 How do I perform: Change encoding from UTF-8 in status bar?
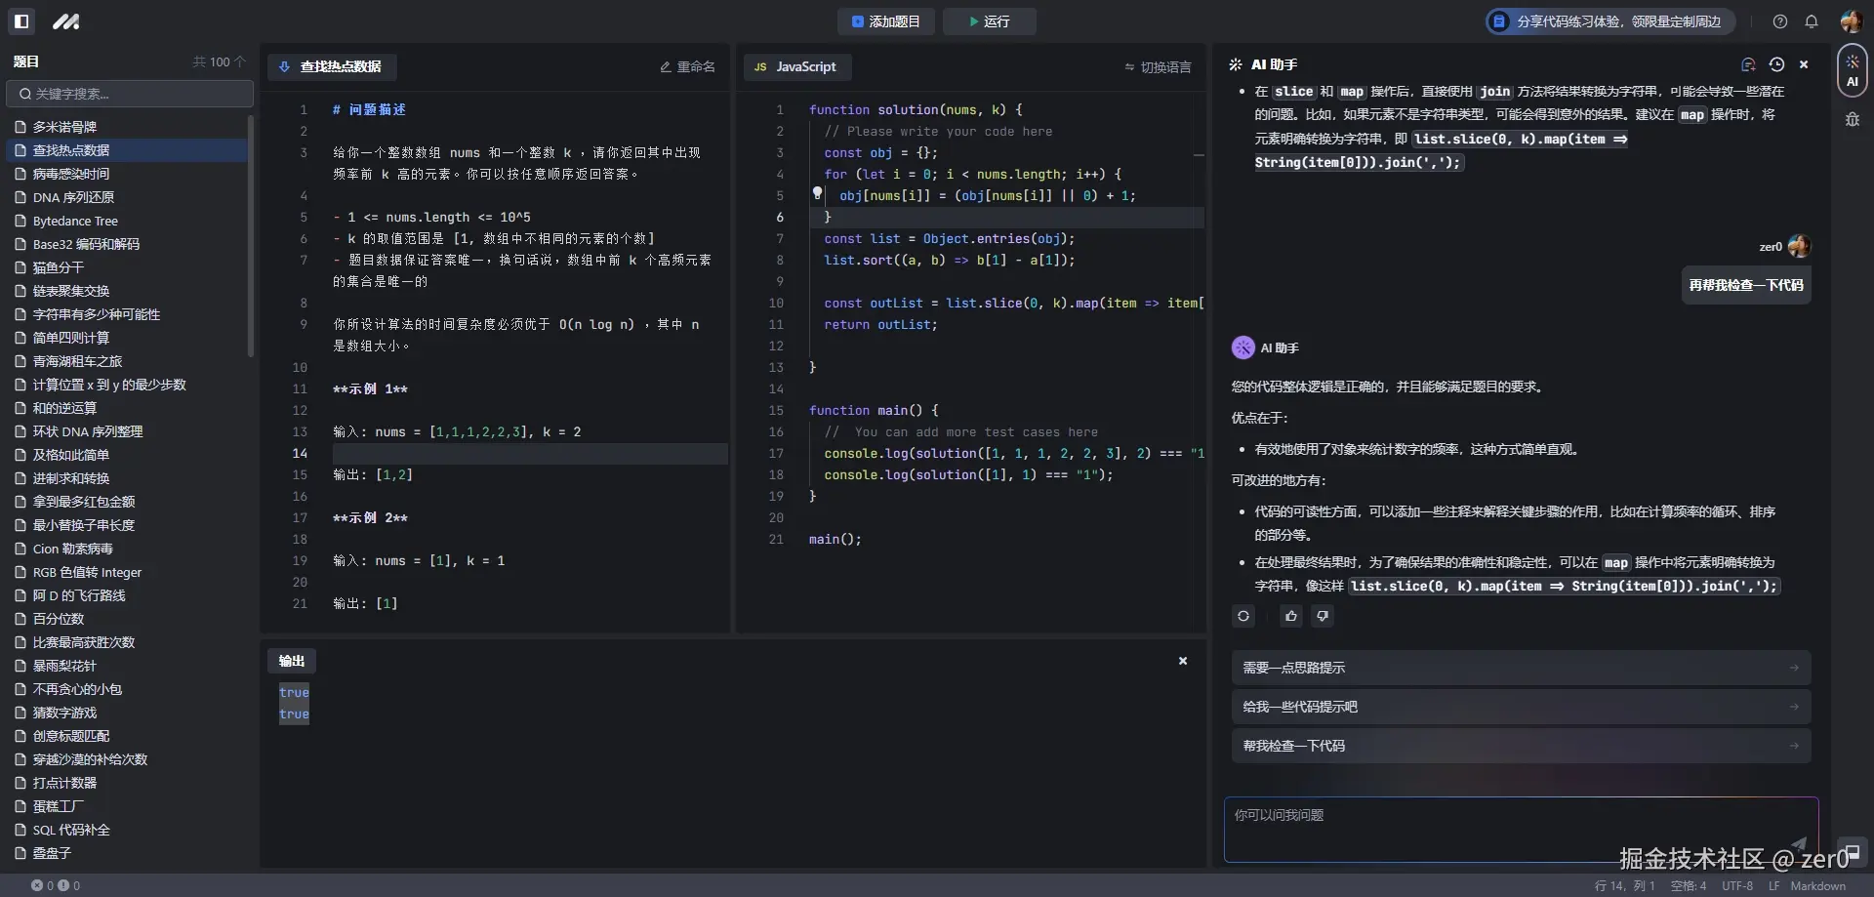(1737, 885)
